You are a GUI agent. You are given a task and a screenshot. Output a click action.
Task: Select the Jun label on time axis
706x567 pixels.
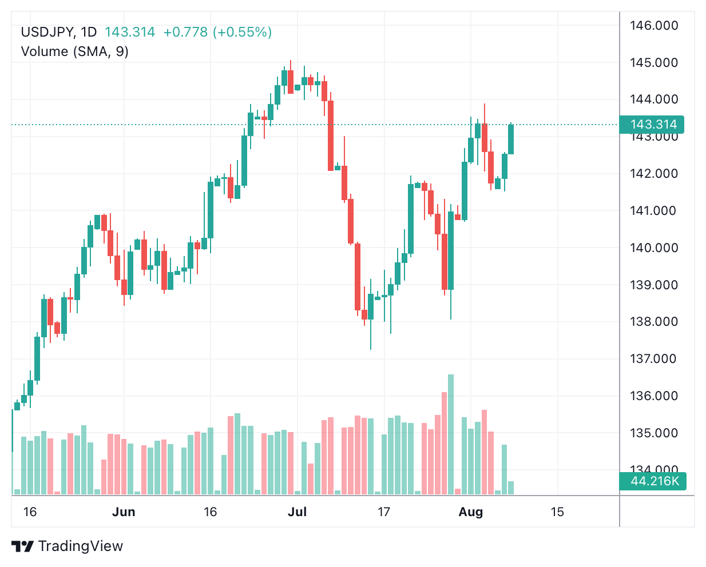tap(124, 512)
